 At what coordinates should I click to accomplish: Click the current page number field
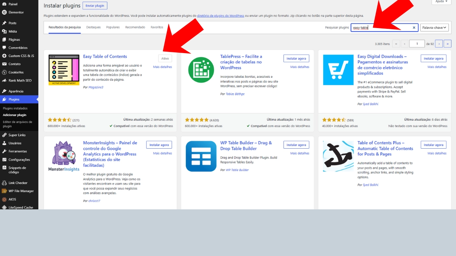417,44
